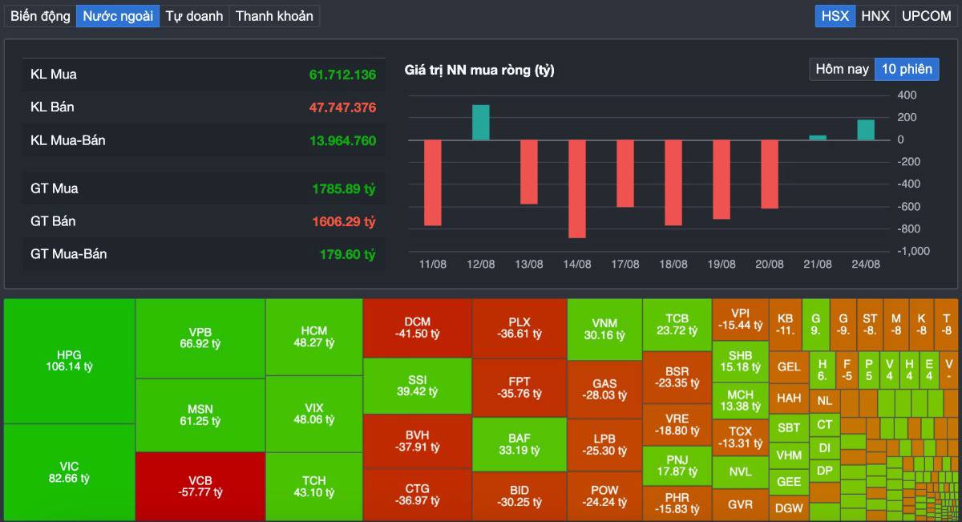Click the TCB 23.72 tỷ tile

click(x=677, y=325)
